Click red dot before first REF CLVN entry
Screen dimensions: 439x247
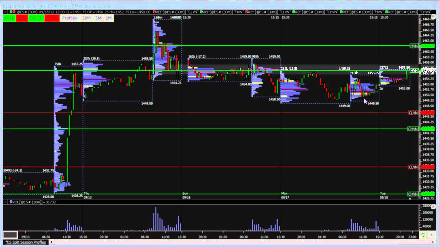point(154,12)
